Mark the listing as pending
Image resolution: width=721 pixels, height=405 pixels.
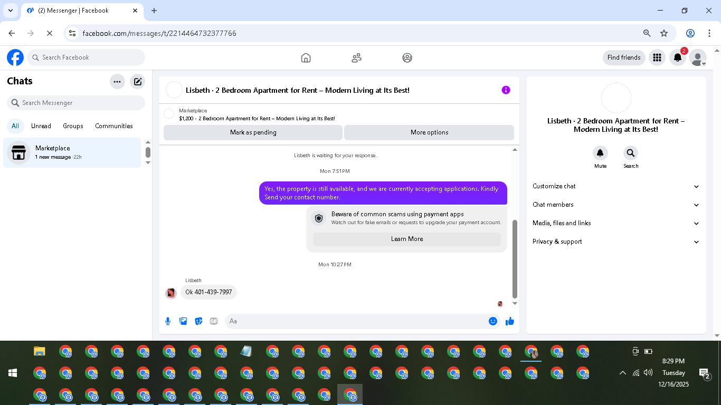pos(253,132)
